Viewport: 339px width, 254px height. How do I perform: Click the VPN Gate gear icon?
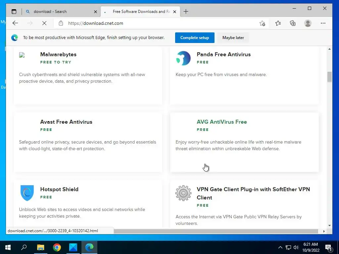(183, 193)
